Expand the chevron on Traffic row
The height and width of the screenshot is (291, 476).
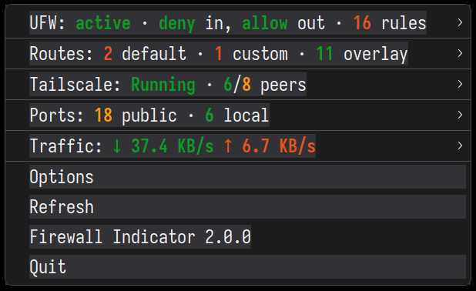[x=461, y=145]
